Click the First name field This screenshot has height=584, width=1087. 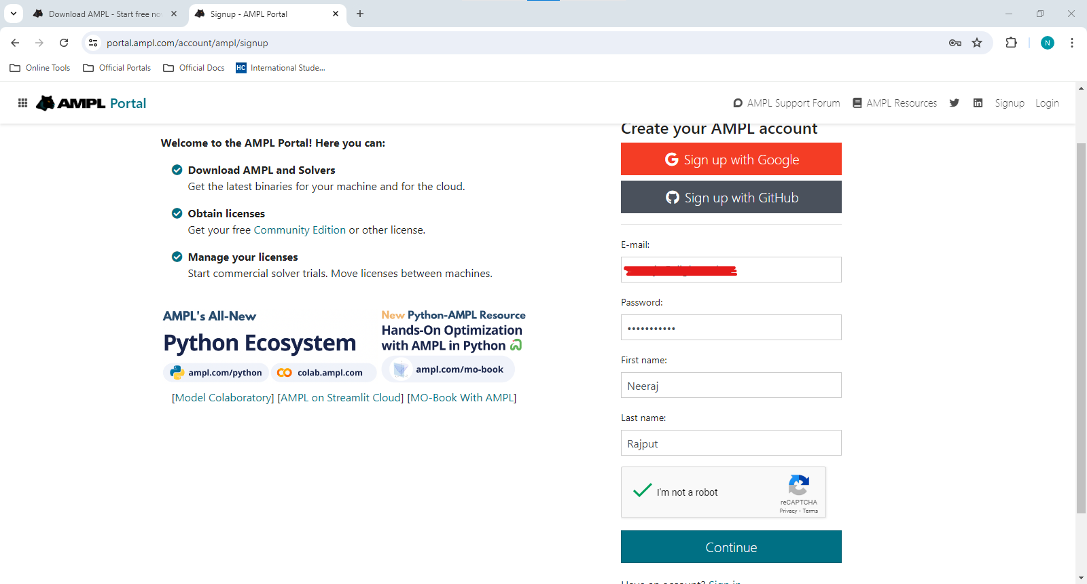pos(731,385)
